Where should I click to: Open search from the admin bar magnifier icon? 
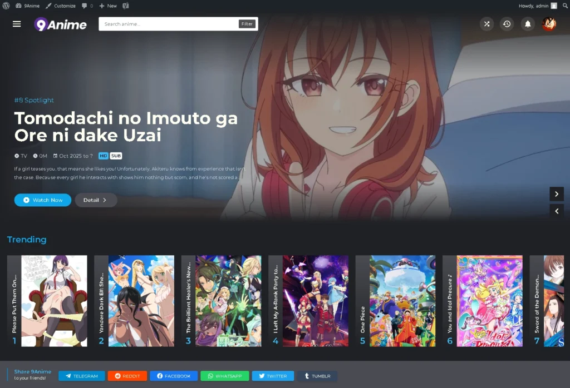[565, 6]
